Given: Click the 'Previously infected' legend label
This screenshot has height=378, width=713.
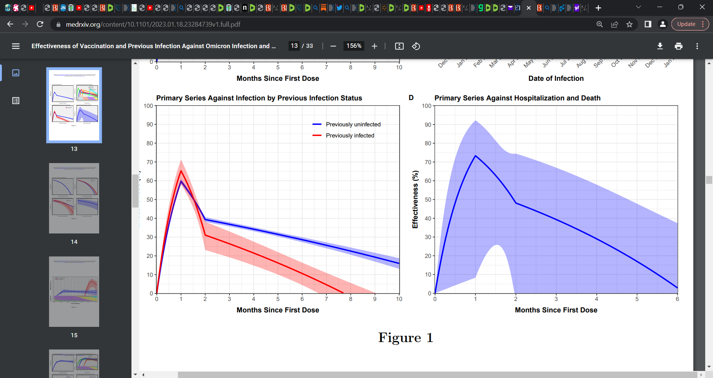Looking at the screenshot, I should click(350, 136).
